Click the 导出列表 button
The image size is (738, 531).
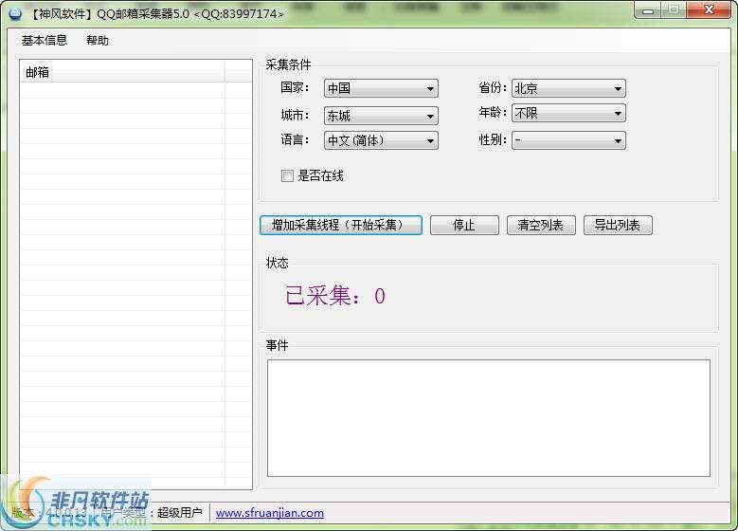(618, 226)
